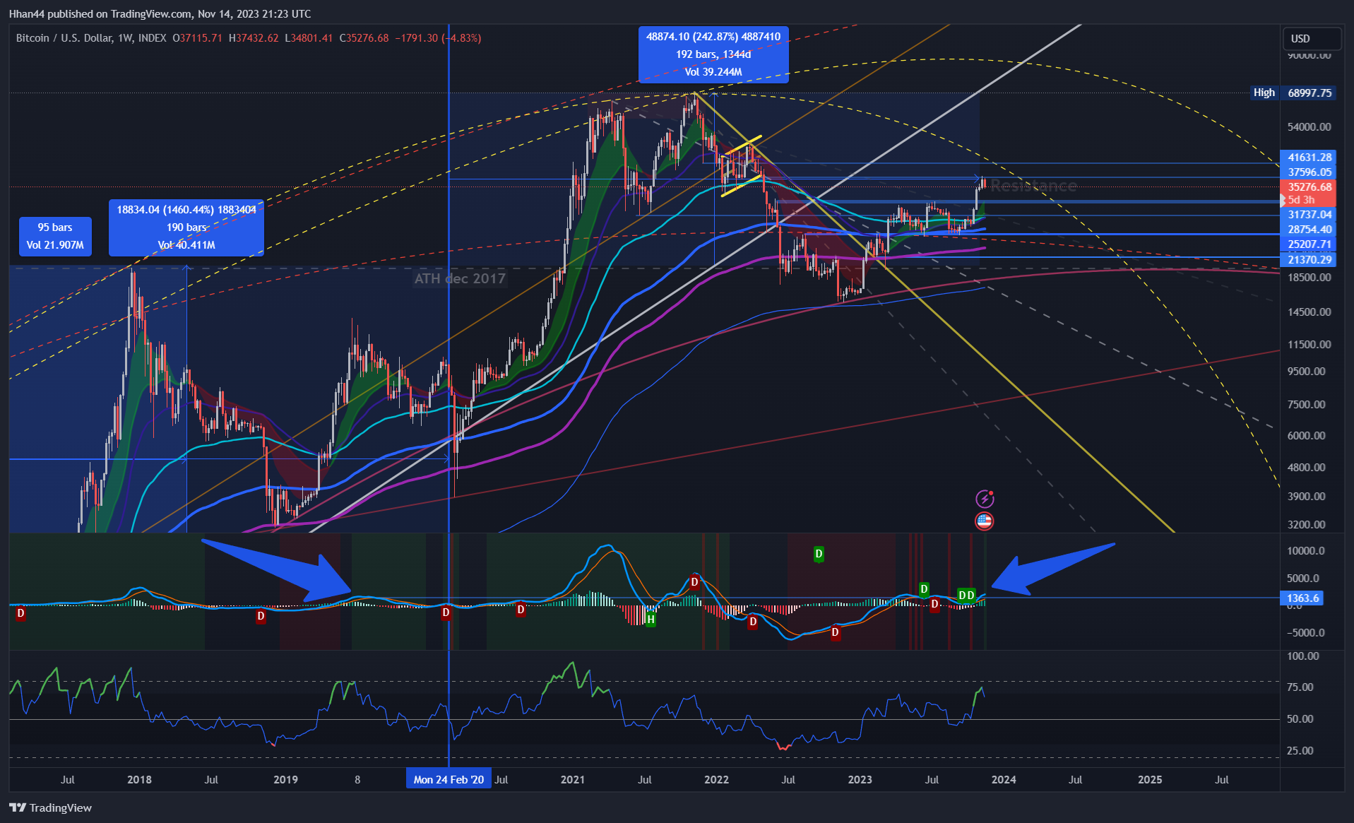Open the USD currency selector
Image resolution: width=1354 pixels, height=823 pixels.
point(1312,39)
